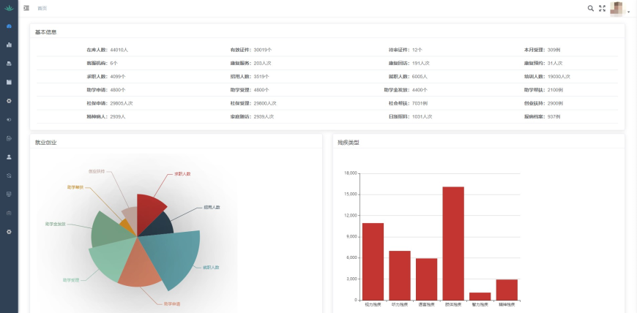Click the teal 就职人数 pie slice
The width and height of the screenshot is (637, 313).
tap(175, 256)
